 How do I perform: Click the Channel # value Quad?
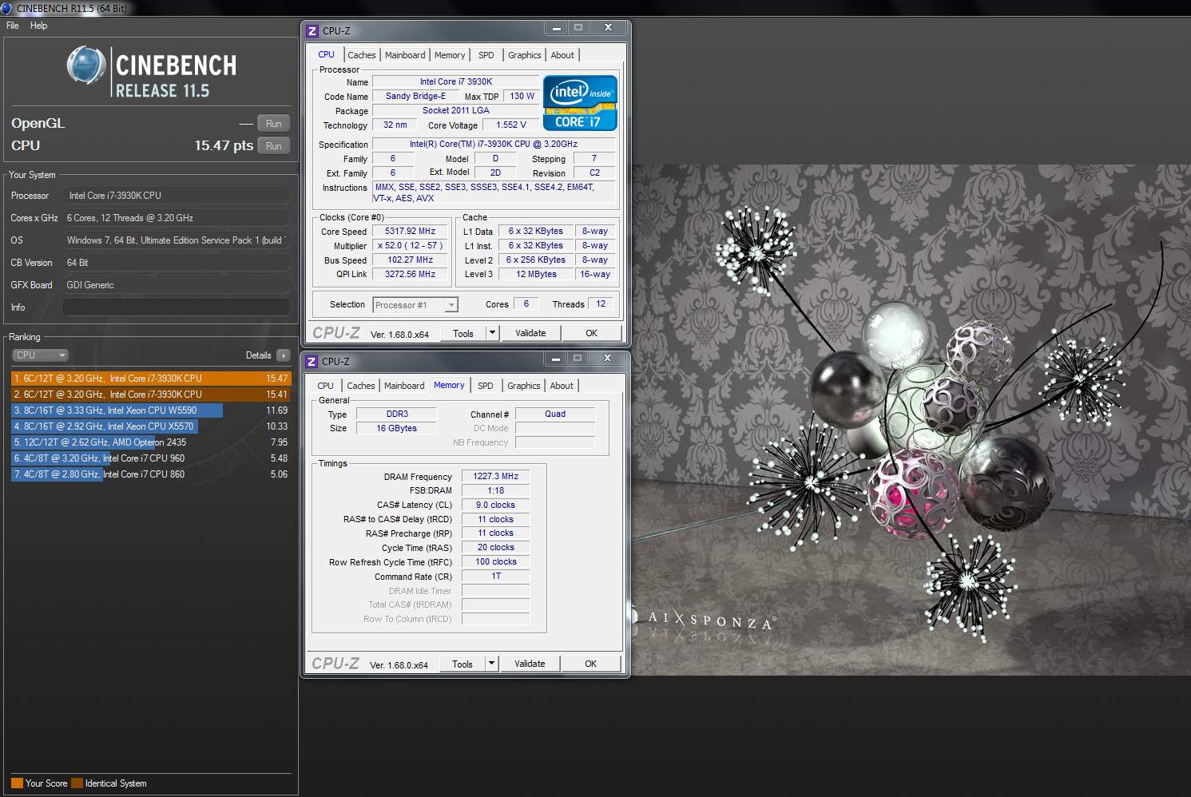click(x=555, y=414)
